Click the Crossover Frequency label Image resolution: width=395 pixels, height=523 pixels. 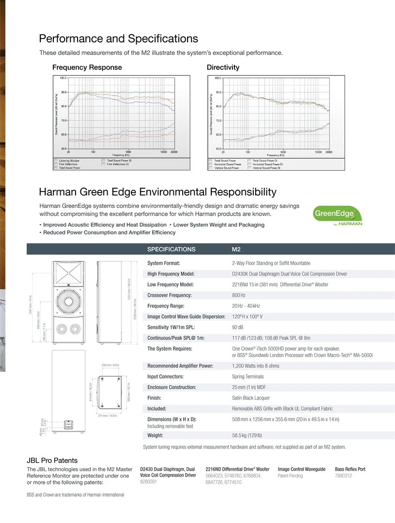pos(170,295)
